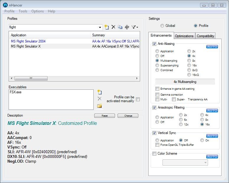This screenshot has width=229, height=183.
Task: Delete the selected profile with X icon
Action: click(x=113, y=27)
